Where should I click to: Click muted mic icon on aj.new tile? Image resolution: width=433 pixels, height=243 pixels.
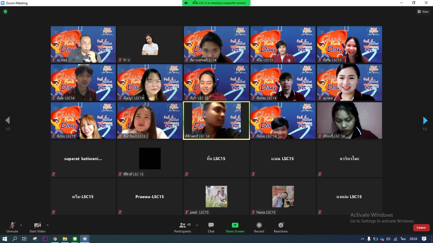coord(320,98)
